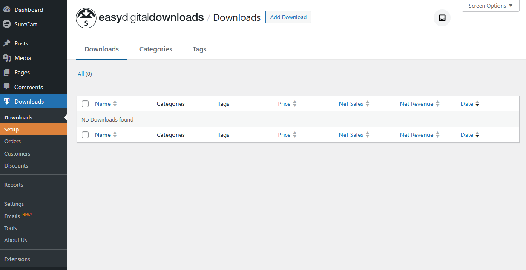Select the Downloads tab
Image resolution: width=526 pixels, height=270 pixels.
coord(102,49)
